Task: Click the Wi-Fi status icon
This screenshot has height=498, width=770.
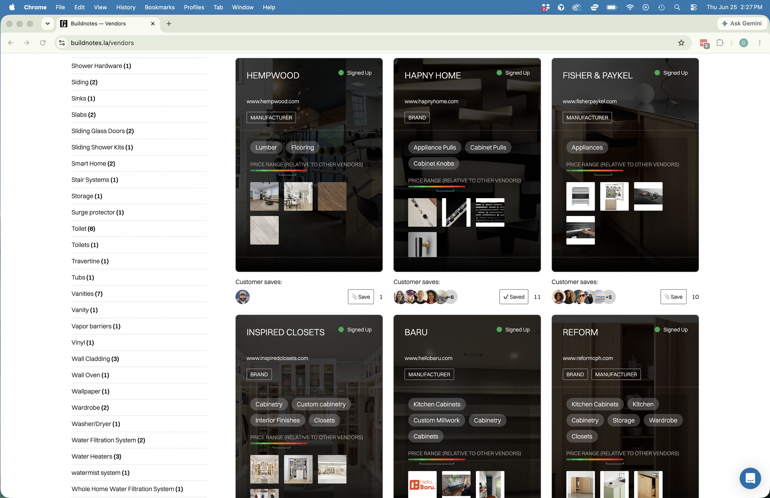Action: tap(630, 7)
